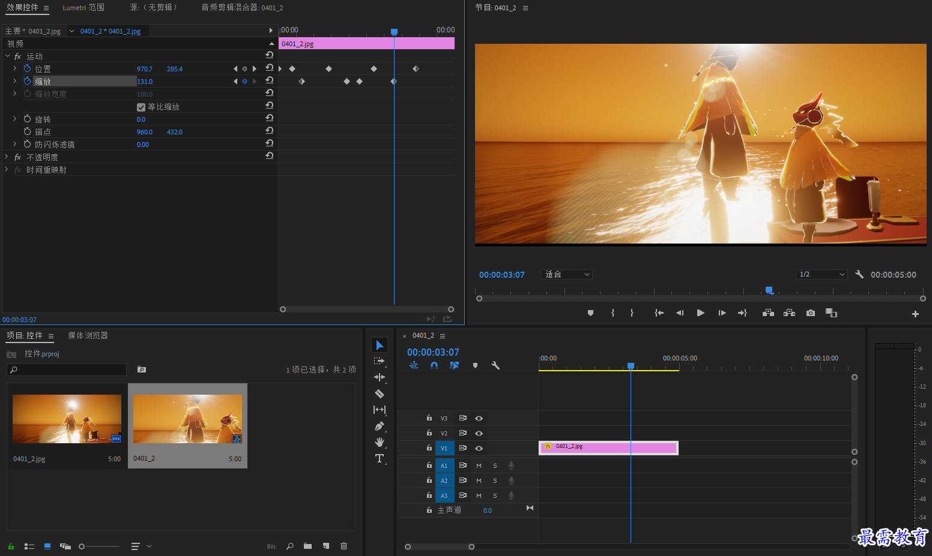Uncheck uniform scale checkbox
The height and width of the screenshot is (556, 932).
pos(141,107)
